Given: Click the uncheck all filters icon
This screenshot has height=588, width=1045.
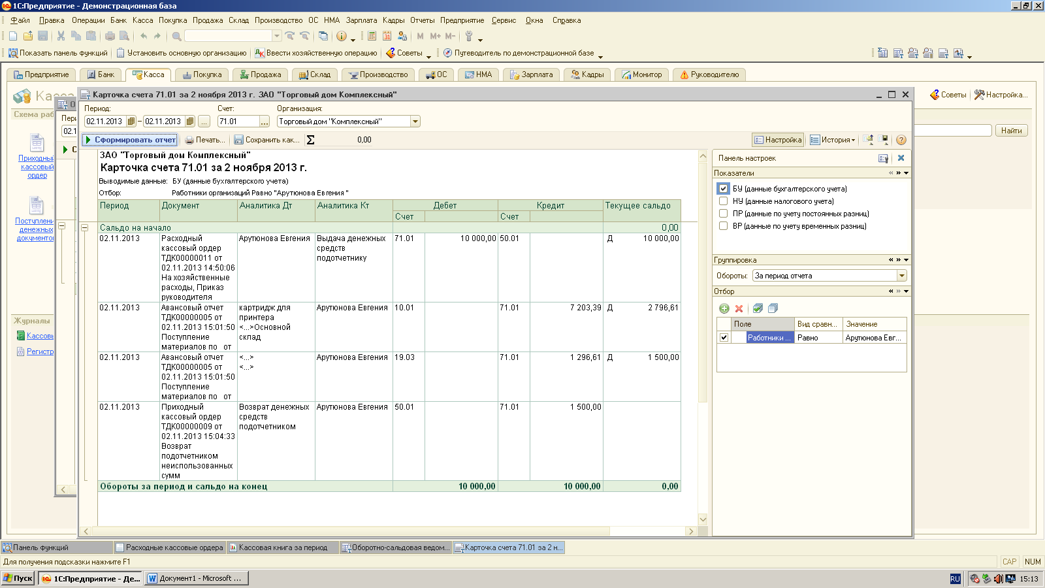Looking at the screenshot, I should 773,308.
